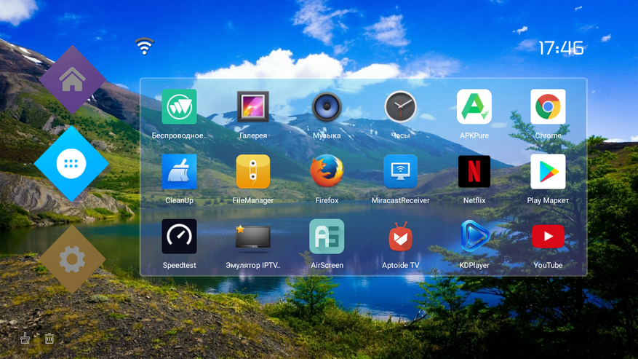Viewport: 638px width, 359px height.
Task: Click the trash bin icon
Action: coord(49,338)
